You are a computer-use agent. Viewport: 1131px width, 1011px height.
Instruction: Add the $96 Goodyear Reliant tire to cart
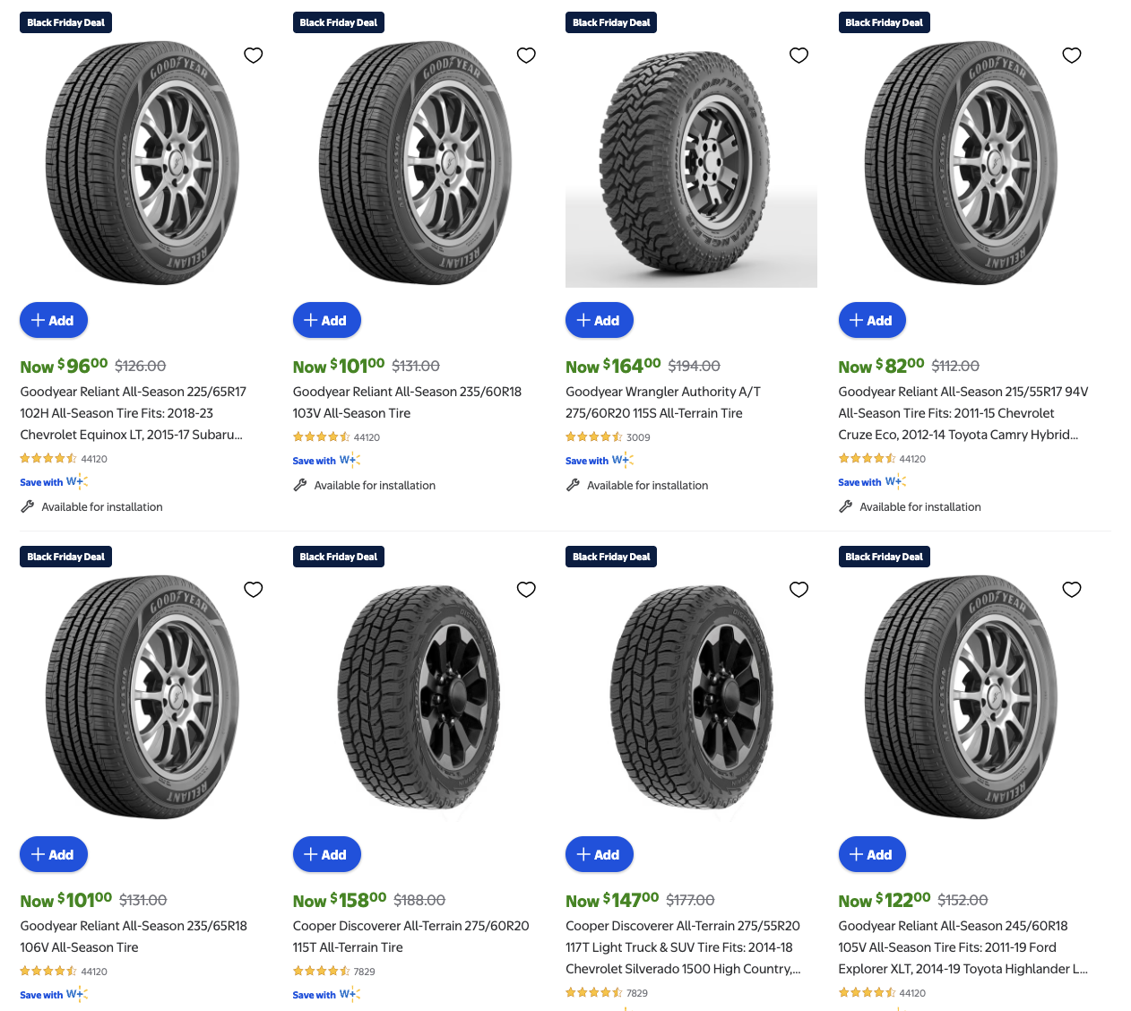tap(54, 321)
